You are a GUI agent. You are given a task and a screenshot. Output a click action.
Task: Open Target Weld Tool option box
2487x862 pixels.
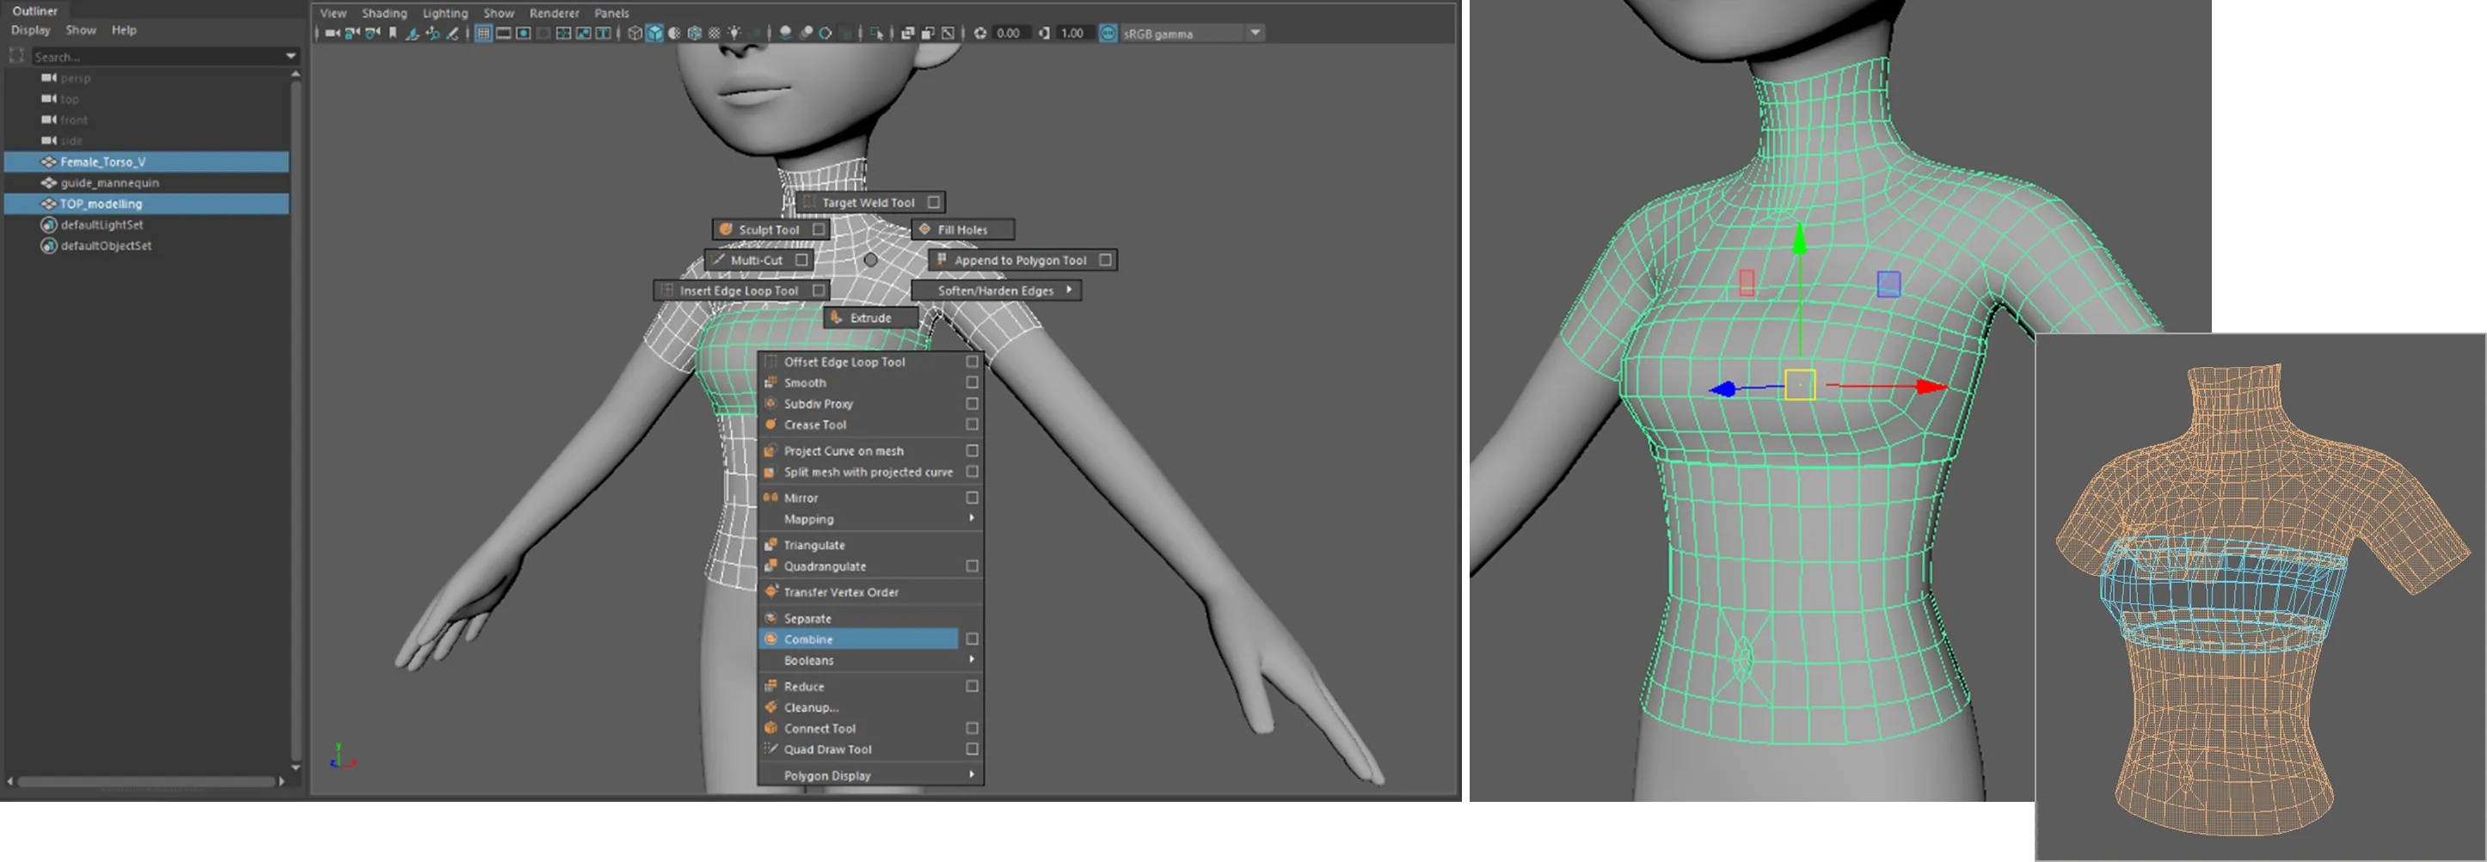click(934, 203)
